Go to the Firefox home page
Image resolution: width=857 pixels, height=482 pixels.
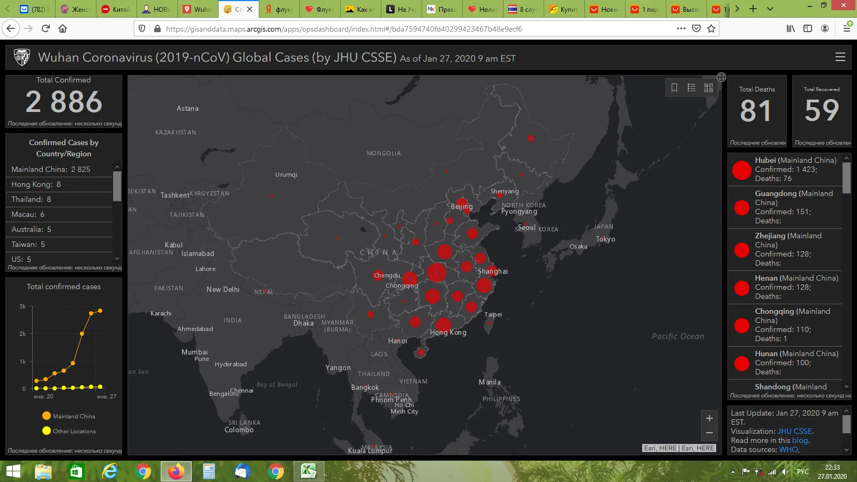[63, 28]
